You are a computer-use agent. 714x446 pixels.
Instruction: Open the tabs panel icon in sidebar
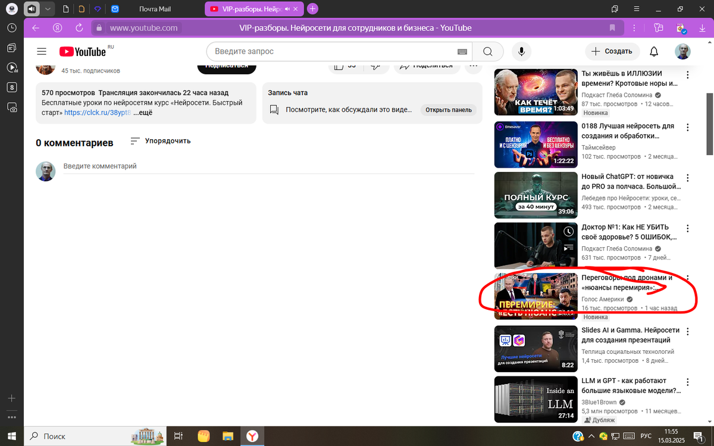coord(11,48)
